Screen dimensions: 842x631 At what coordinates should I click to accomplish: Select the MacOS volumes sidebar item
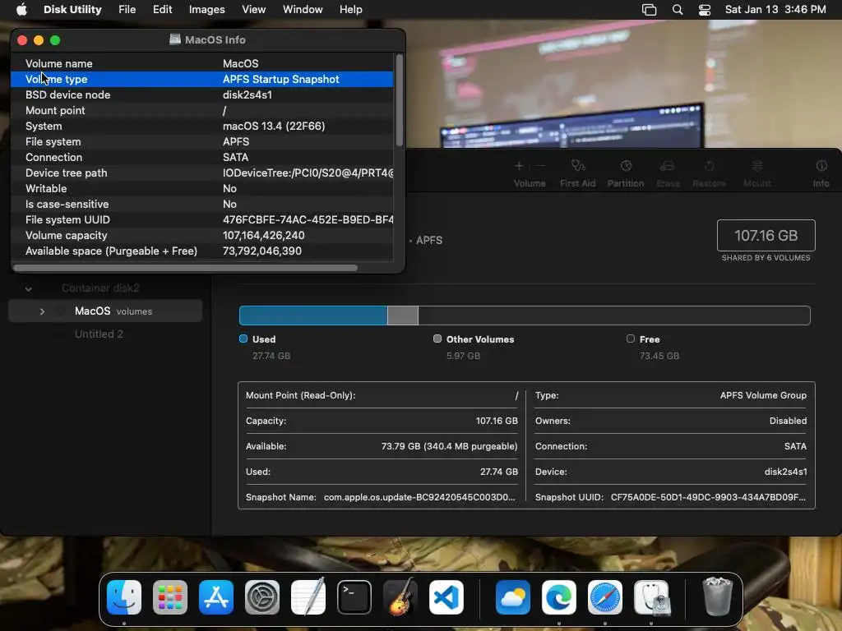click(x=105, y=311)
